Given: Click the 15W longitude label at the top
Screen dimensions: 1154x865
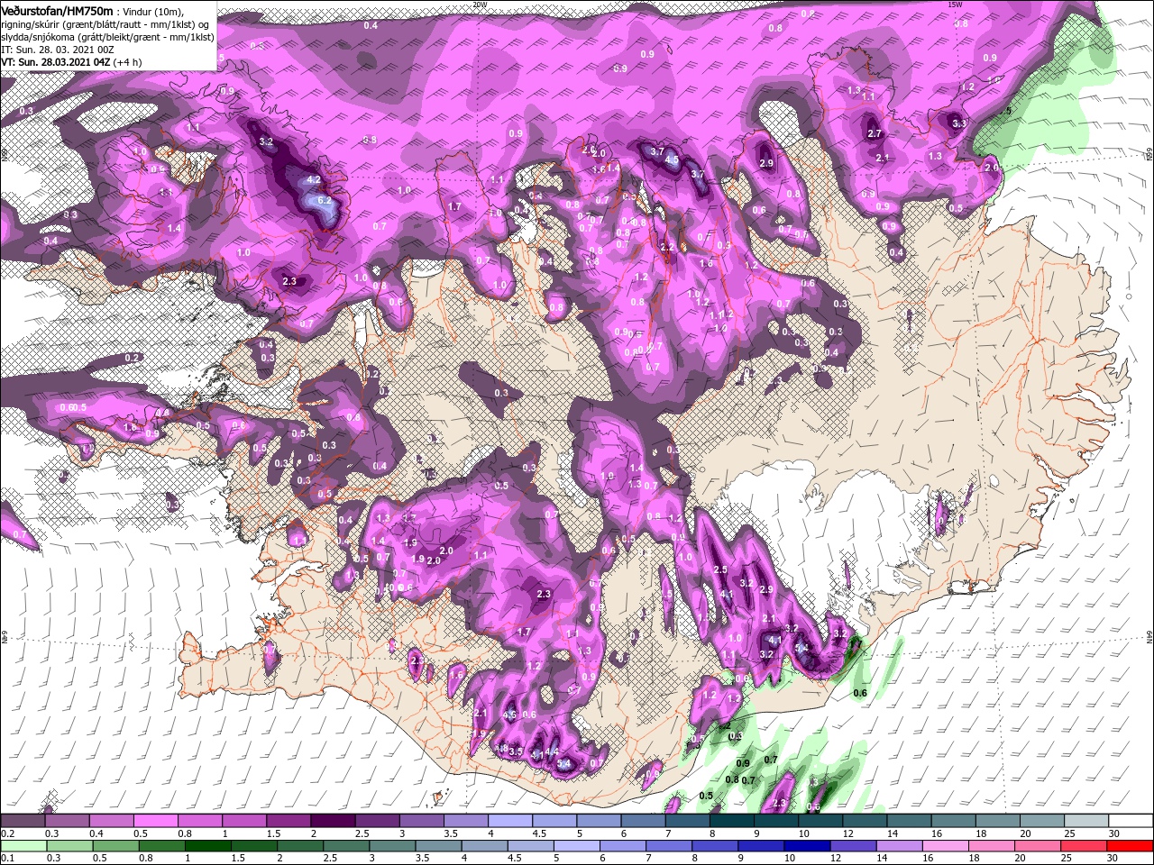Looking at the screenshot, I should click(955, 5).
